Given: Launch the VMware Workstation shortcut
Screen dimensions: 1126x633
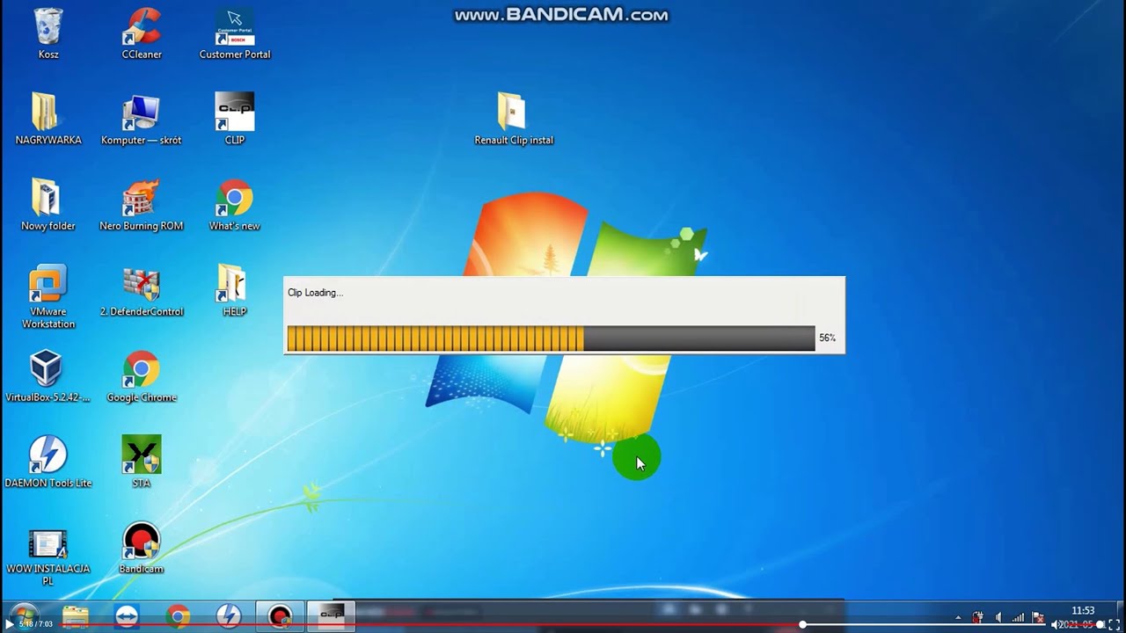Looking at the screenshot, I should (x=48, y=296).
